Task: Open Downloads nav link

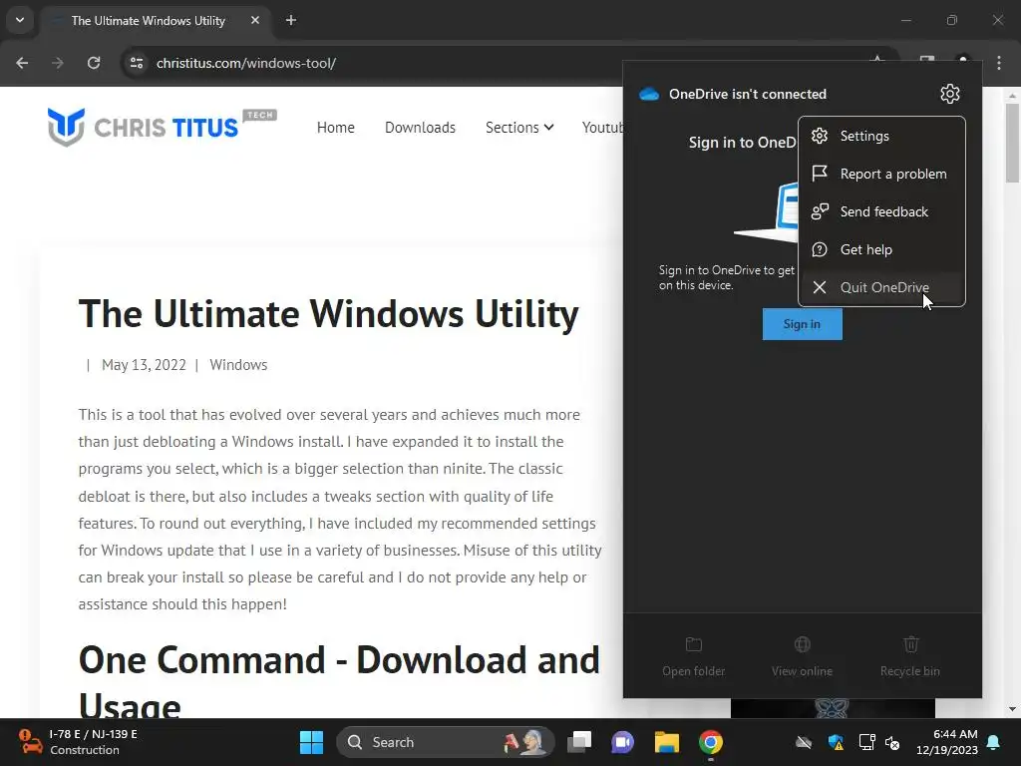Action: coord(420,128)
